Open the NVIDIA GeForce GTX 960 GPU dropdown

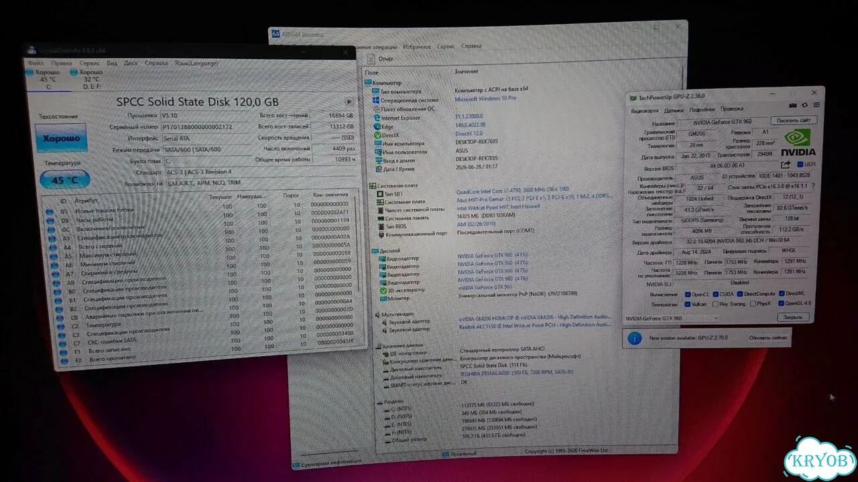point(672,318)
